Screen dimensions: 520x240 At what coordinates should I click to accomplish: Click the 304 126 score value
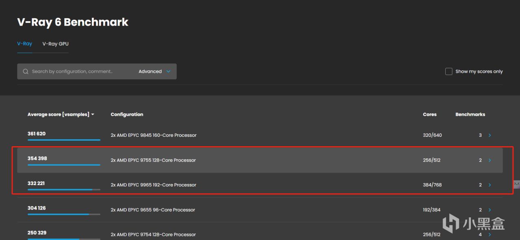(37, 208)
